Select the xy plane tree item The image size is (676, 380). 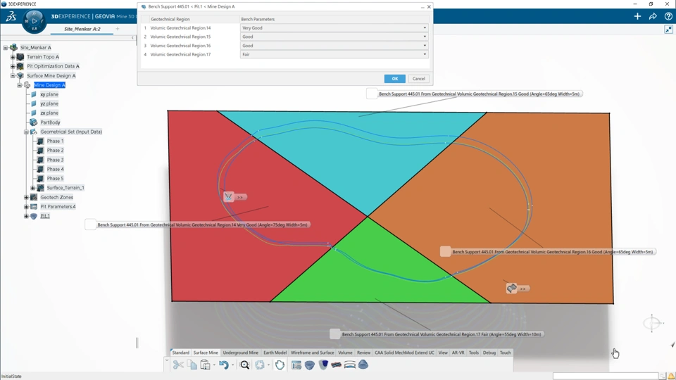(x=49, y=94)
